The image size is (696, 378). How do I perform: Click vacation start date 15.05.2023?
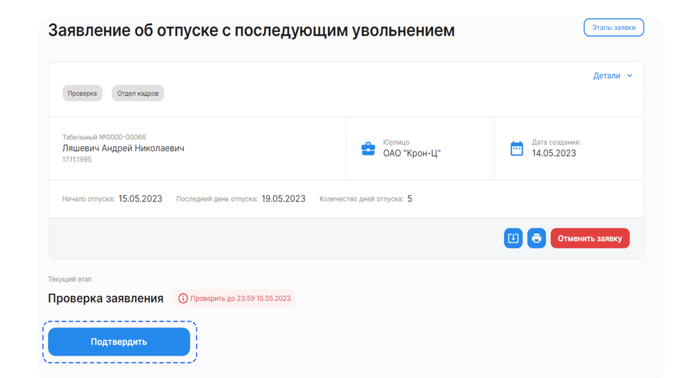coord(140,199)
